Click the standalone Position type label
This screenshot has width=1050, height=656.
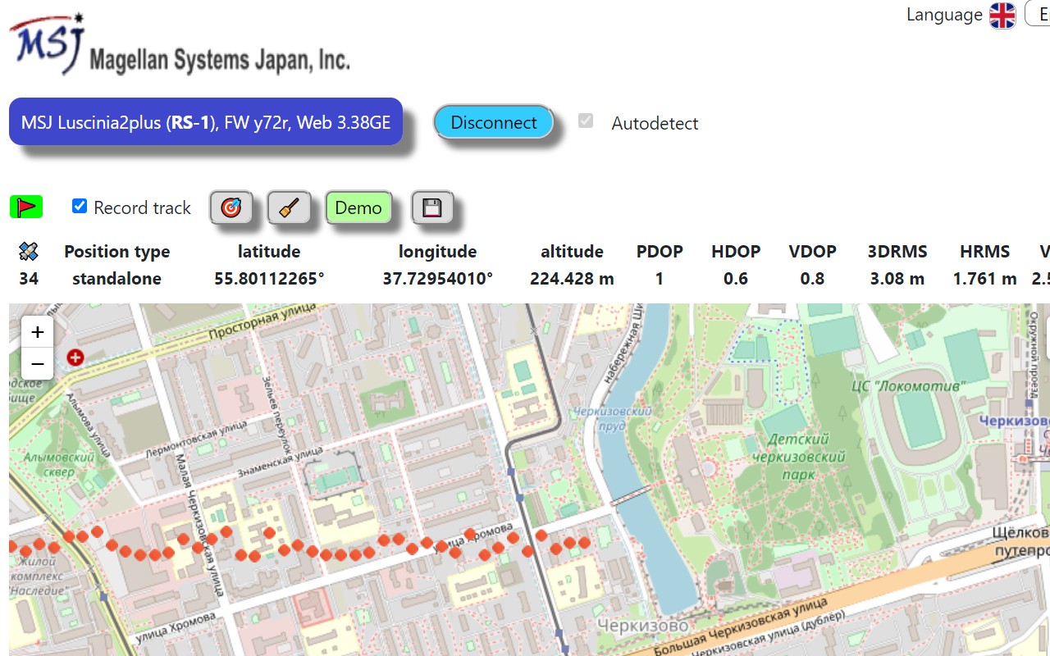[116, 278]
